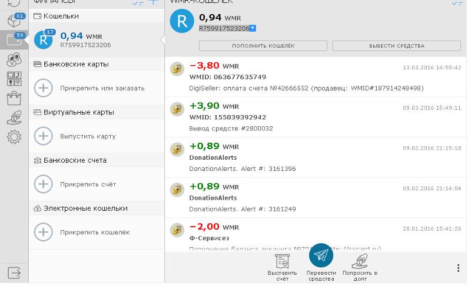The image size is (471, 286).
Task: Click the Прикрепить кошелёк link
Action: pyautogui.click(x=95, y=232)
